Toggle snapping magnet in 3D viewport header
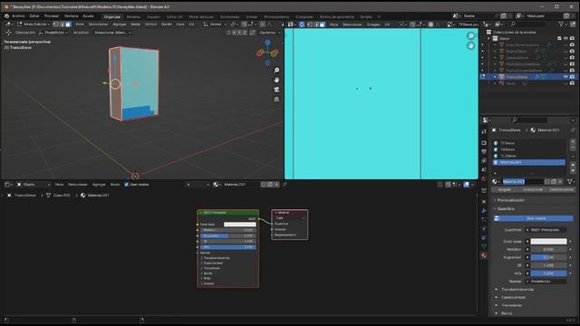 click(x=244, y=24)
